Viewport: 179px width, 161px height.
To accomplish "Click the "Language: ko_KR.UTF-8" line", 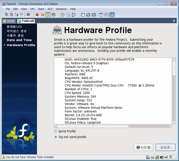I will click(82, 70).
